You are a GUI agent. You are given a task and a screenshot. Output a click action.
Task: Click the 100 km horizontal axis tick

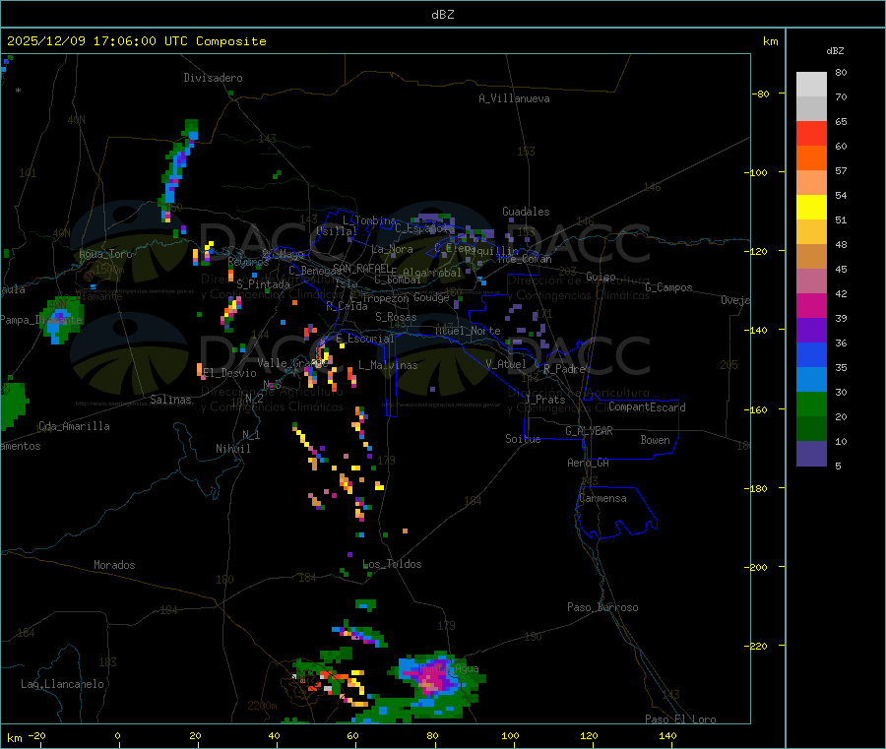(510, 735)
